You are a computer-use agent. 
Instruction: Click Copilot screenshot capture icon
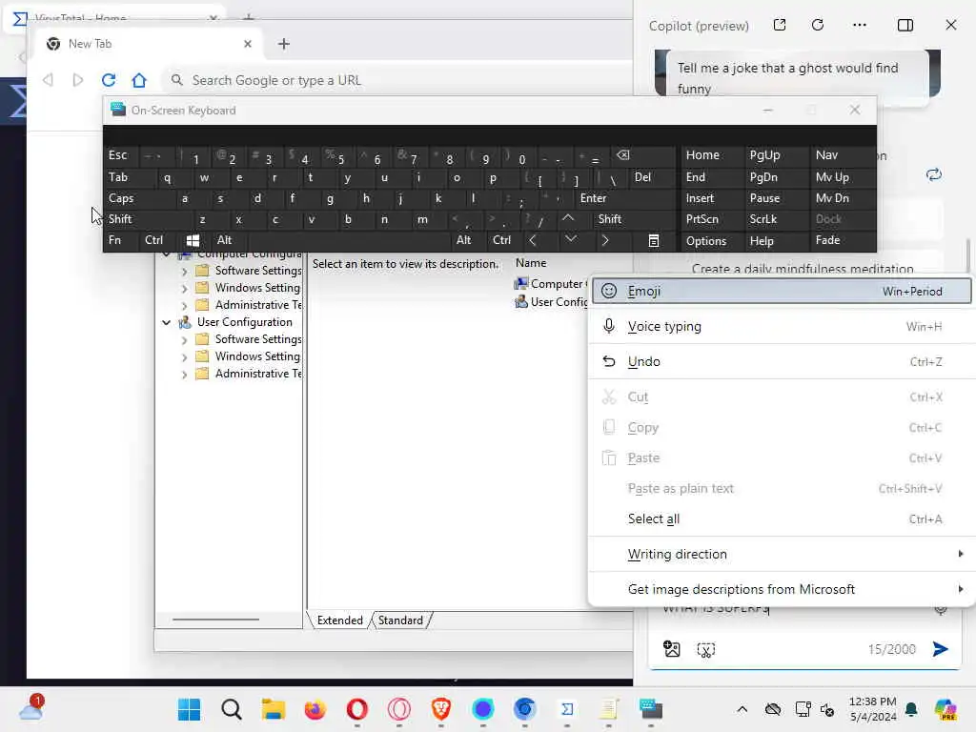pos(706,650)
